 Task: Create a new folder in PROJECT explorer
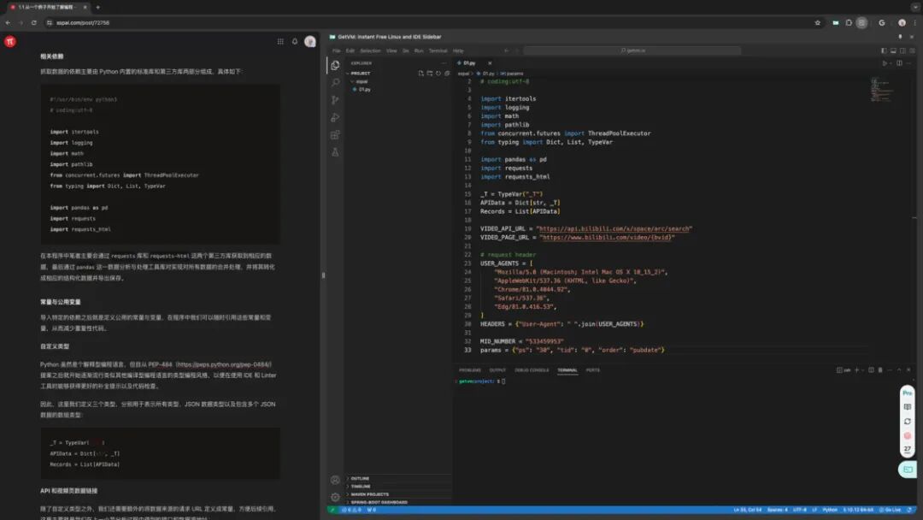click(430, 74)
